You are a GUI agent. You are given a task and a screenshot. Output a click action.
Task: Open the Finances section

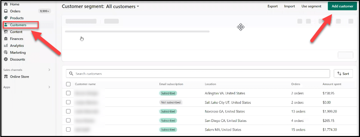coord(16,39)
